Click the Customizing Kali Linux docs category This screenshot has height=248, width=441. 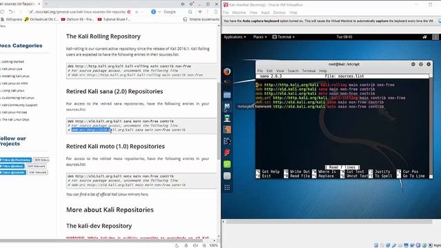pyautogui.click(x=18, y=98)
